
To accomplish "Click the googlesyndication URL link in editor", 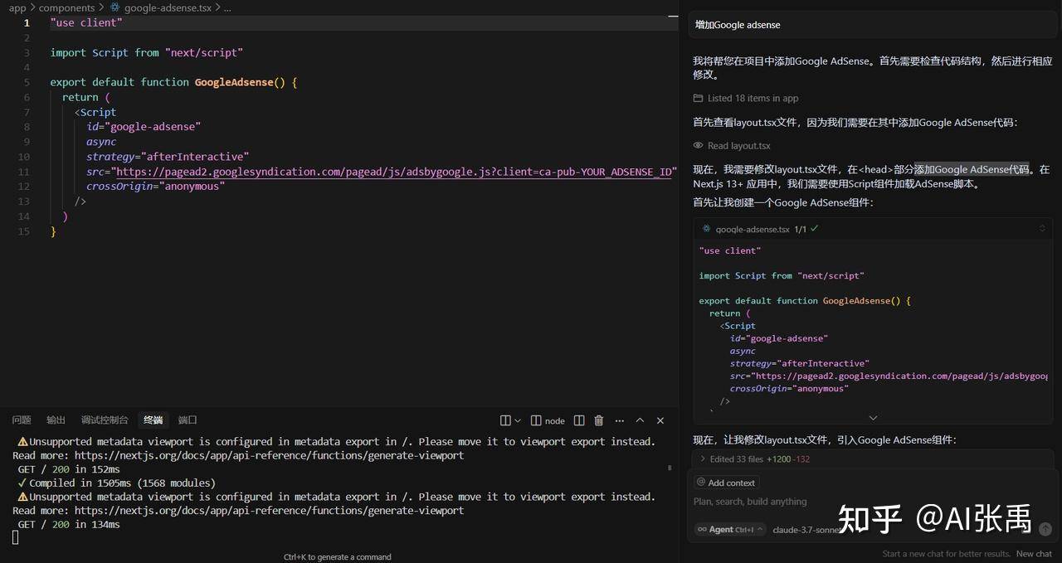I will (394, 172).
